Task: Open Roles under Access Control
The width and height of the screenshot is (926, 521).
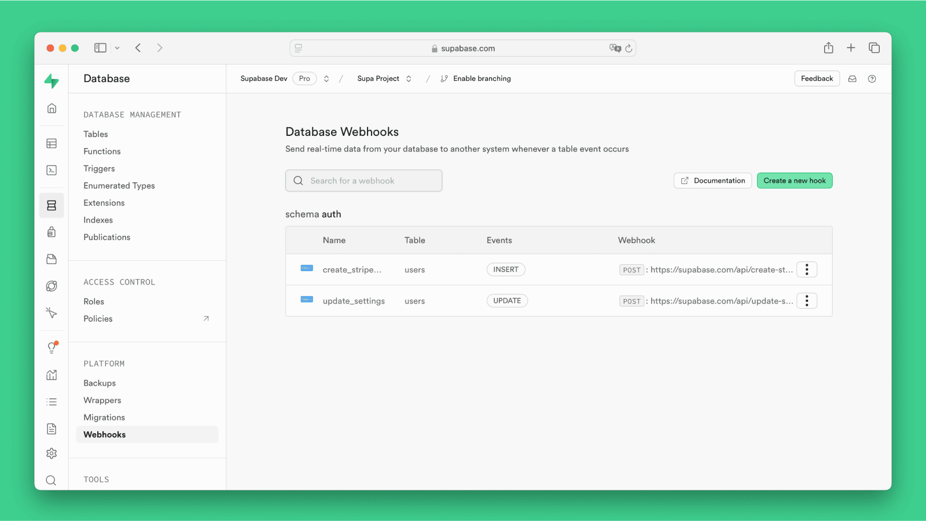Action: (94, 302)
